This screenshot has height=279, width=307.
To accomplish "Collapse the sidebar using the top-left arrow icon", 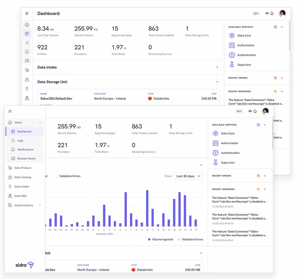I will click(10, 111).
